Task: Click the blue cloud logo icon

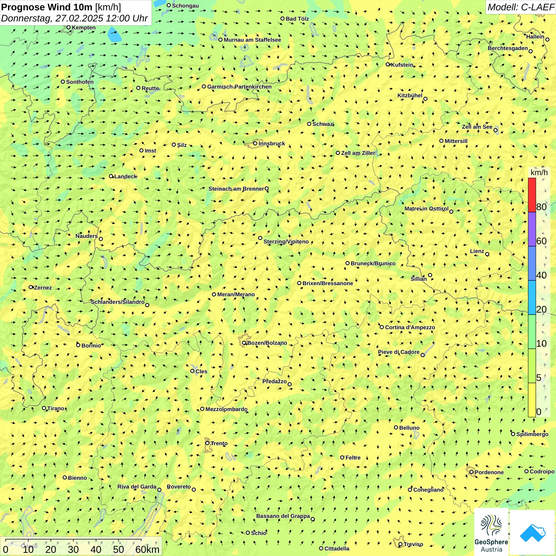Action: pyautogui.click(x=533, y=533)
